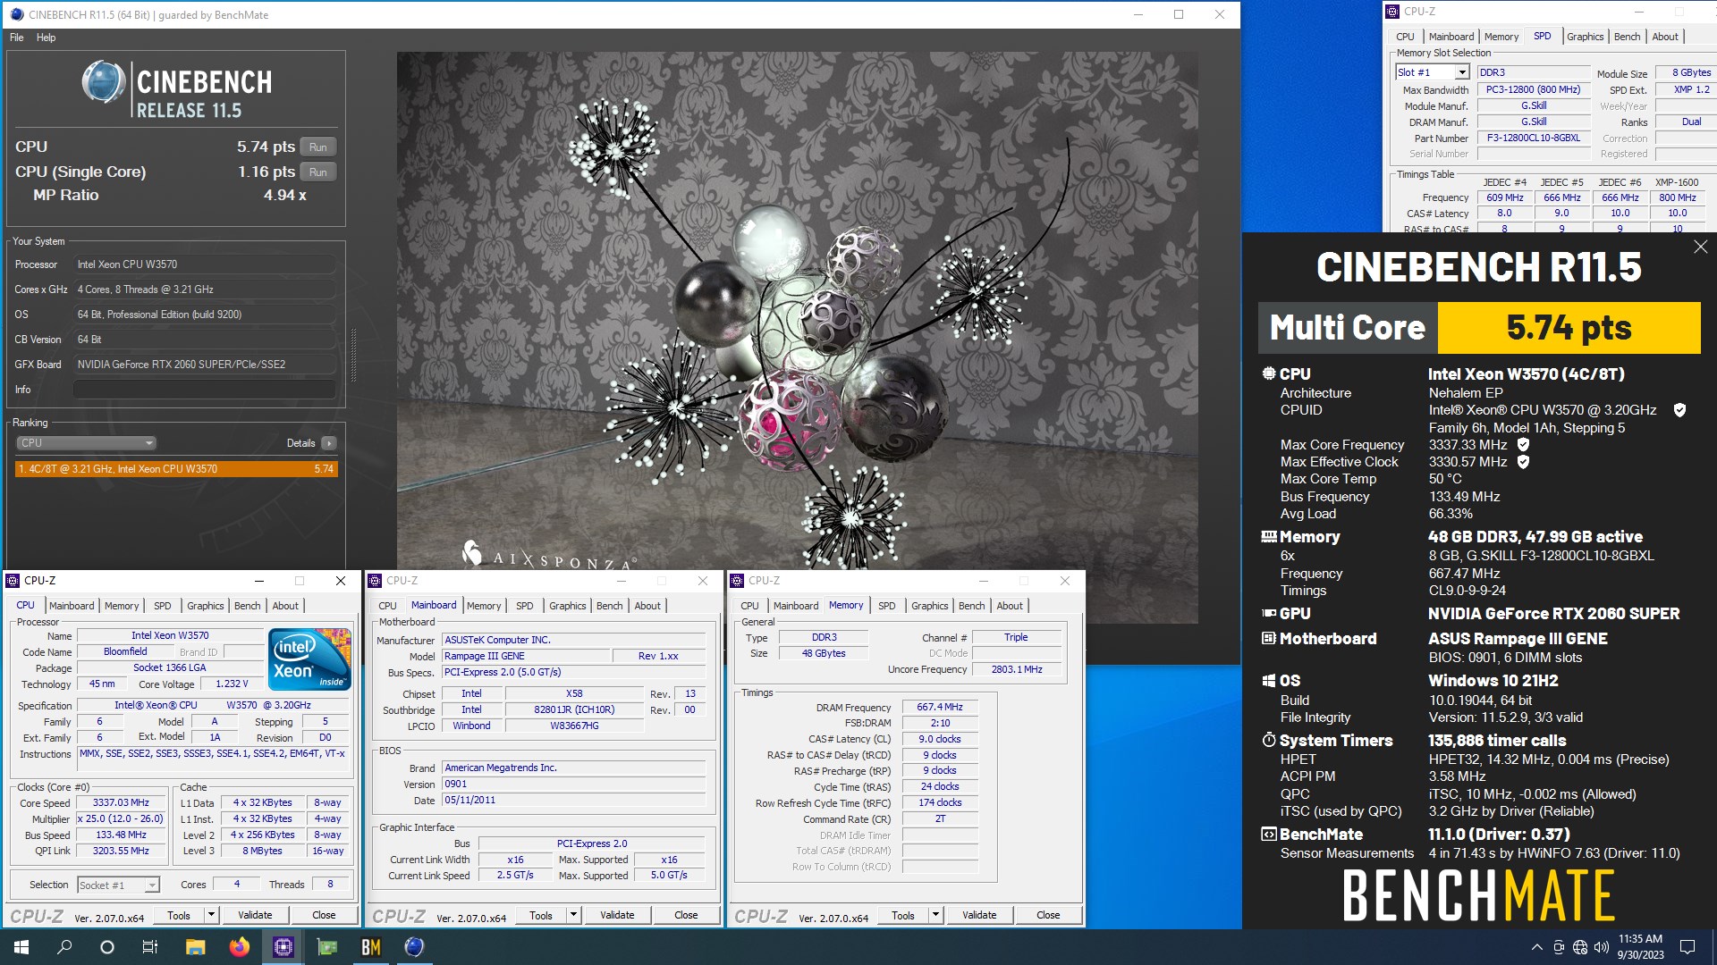The width and height of the screenshot is (1717, 965).
Task: Click Validate in middle CPU-Z window
Action: pyautogui.click(x=617, y=915)
